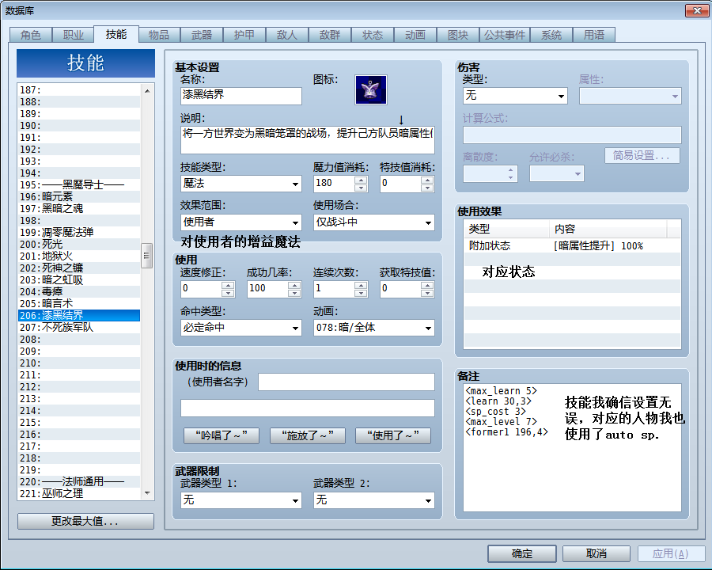The height and width of the screenshot is (570, 712).
Task: Decrease 获取特技值 with the down arrow
Action: click(427, 293)
